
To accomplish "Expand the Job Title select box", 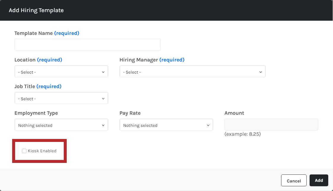I will click(x=61, y=98).
